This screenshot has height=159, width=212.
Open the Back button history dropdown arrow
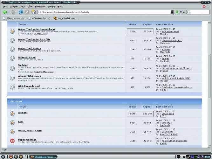pos(9,12)
